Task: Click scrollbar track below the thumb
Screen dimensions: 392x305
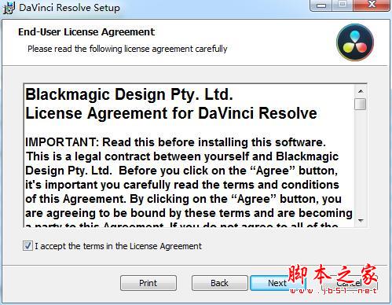Action: (x=361, y=163)
